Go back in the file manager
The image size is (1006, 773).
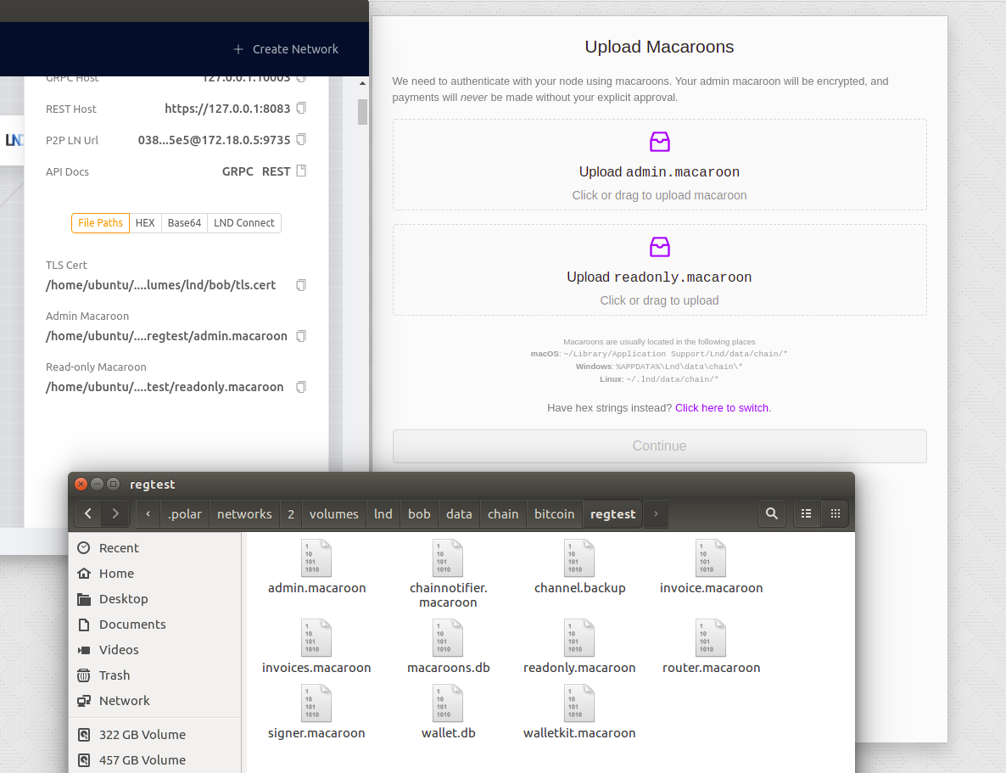(88, 513)
